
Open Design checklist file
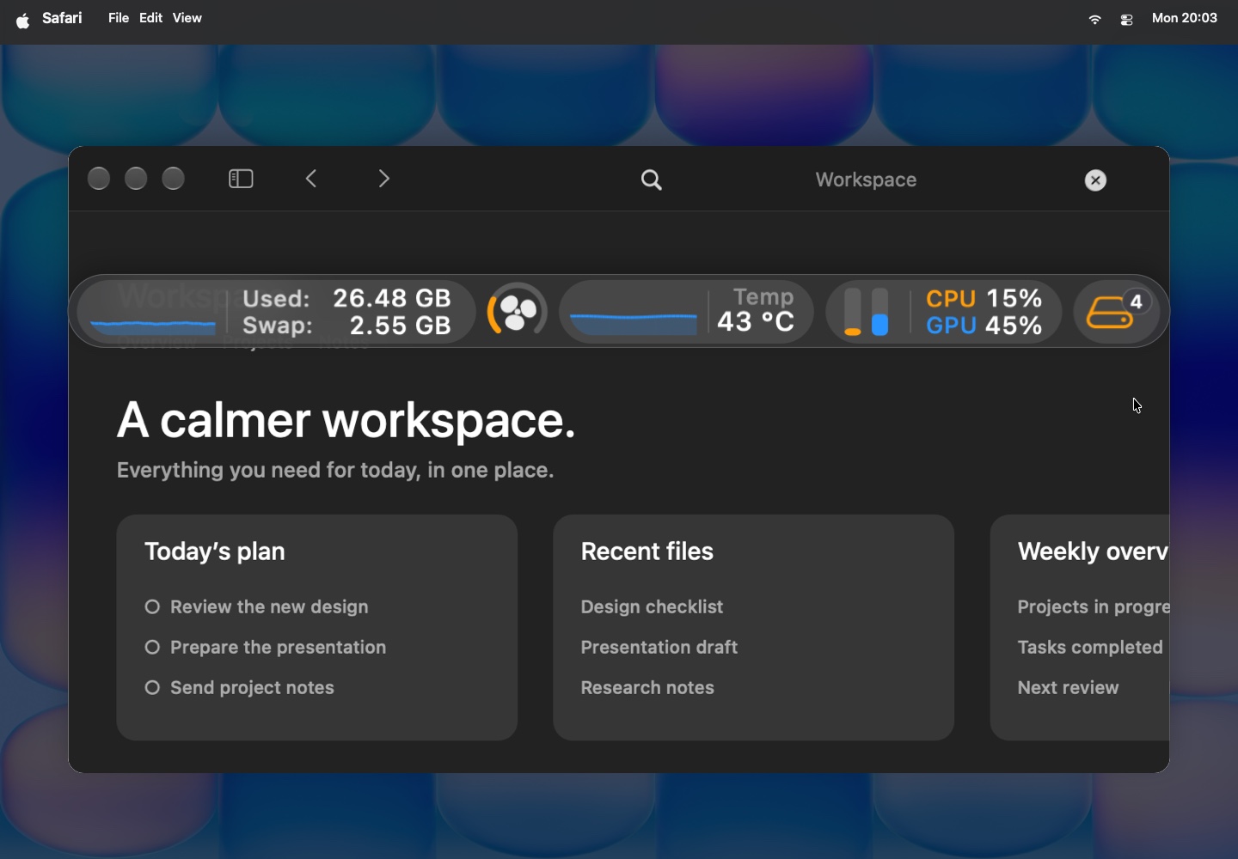[x=652, y=606]
